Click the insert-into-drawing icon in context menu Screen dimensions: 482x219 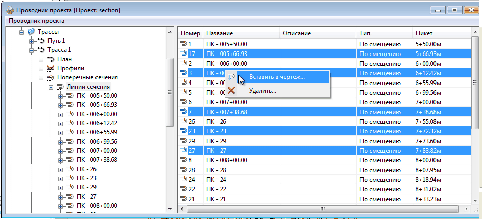[x=231, y=77]
